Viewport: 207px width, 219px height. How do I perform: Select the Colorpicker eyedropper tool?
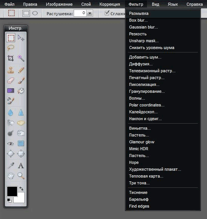[11, 166]
